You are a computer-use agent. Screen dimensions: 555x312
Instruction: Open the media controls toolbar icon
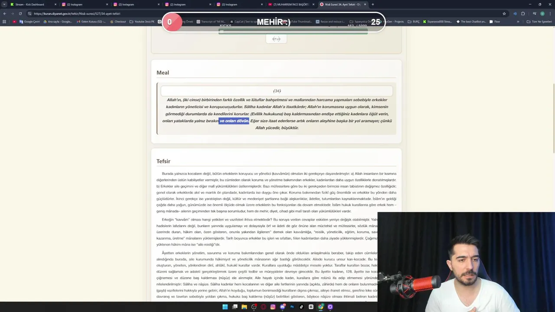[534, 13]
